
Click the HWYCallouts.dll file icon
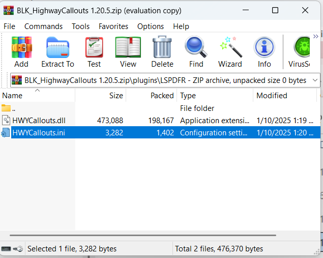6,120
